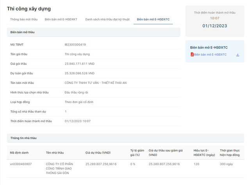Open the Biên bản mở E-HSĐXKT tab
250x185 pixels.
(x=61, y=19)
